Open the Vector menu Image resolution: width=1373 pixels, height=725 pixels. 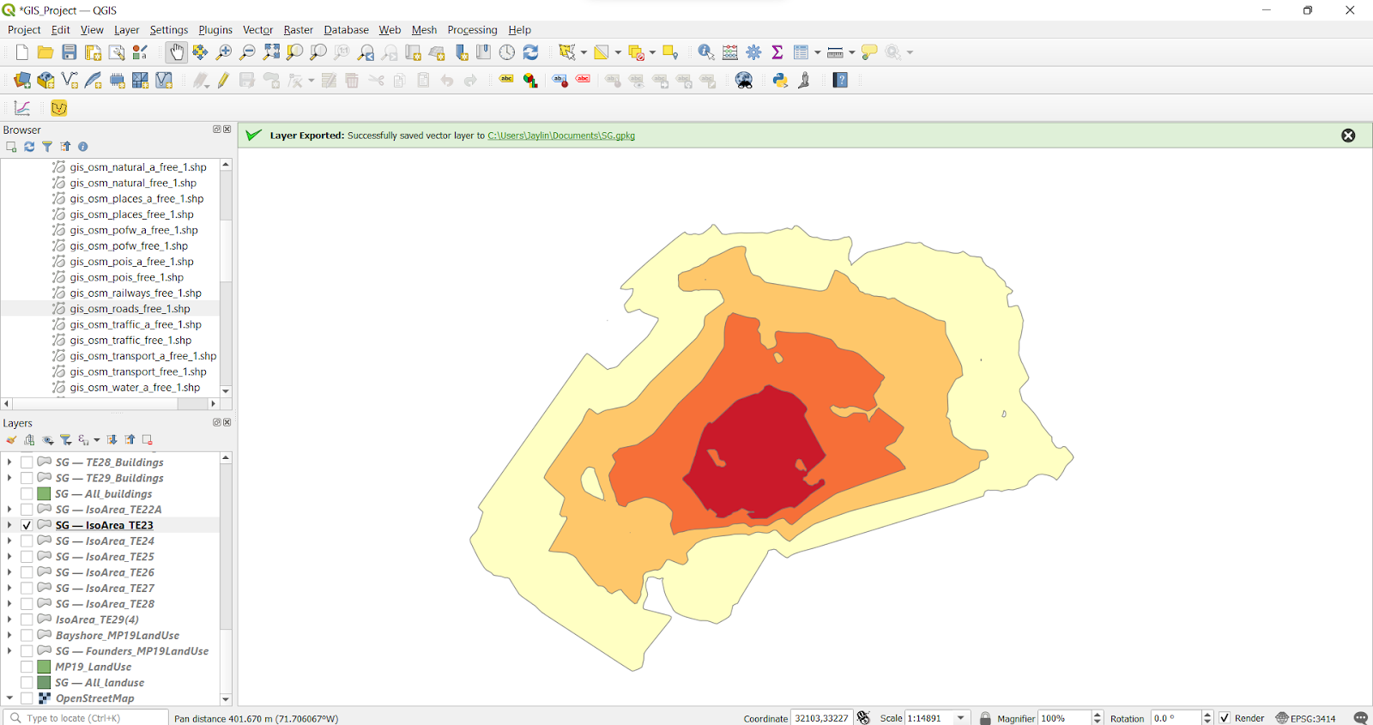pyautogui.click(x=257, y=30)
